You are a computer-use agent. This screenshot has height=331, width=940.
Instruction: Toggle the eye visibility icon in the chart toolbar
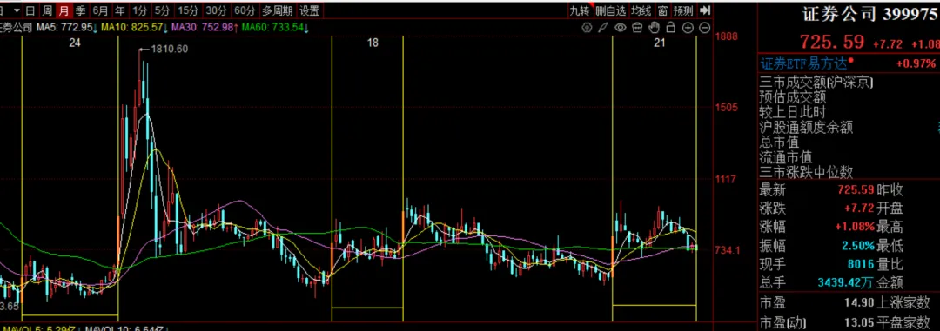(x=621, y=28)
